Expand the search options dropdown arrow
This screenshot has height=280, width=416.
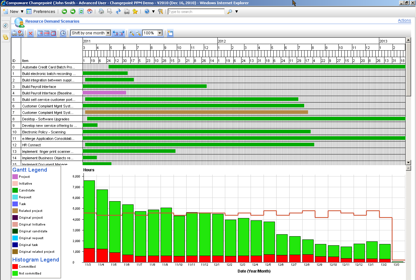[237, 11]
